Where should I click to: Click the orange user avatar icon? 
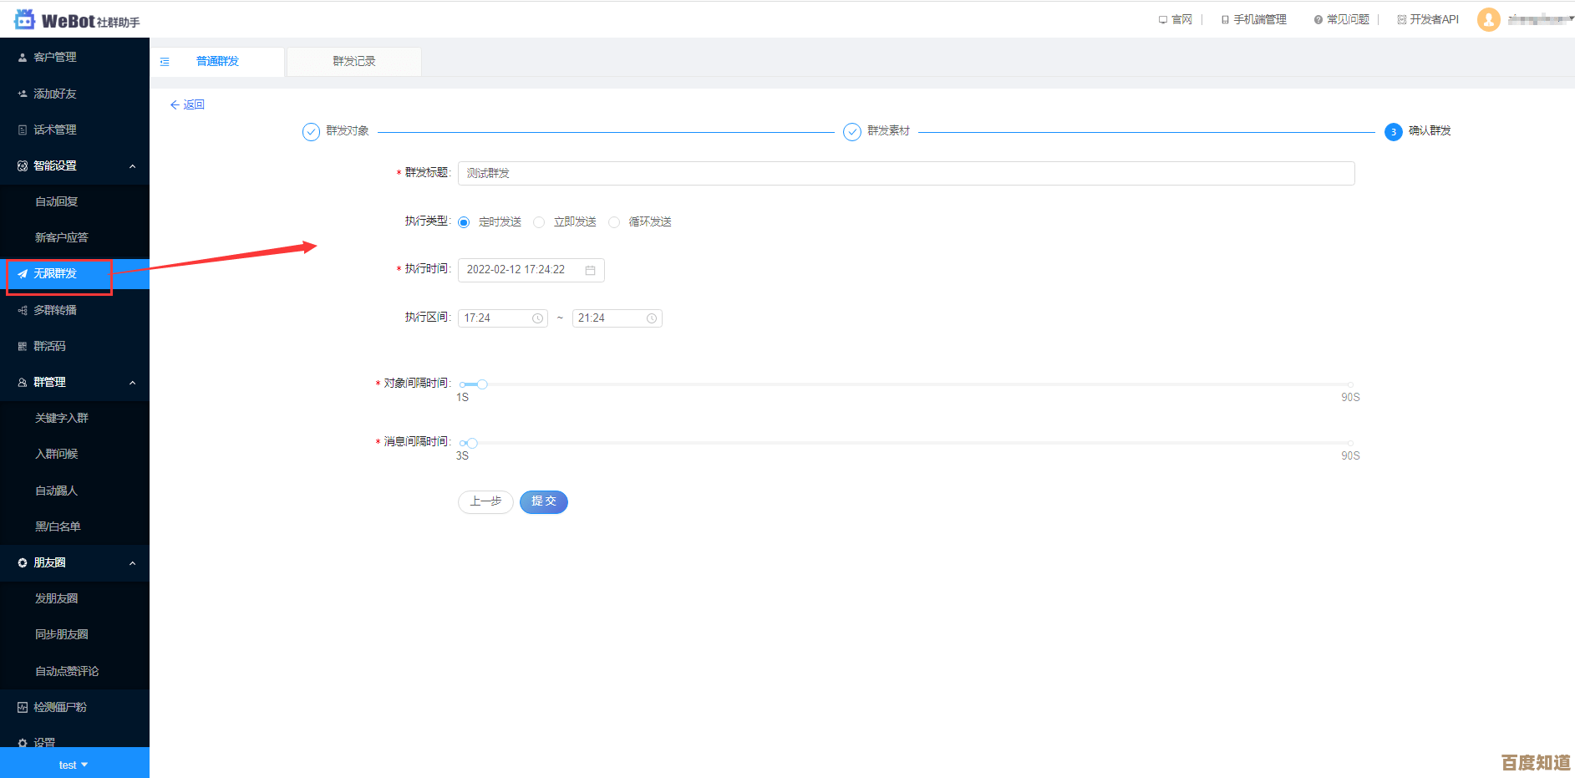point(1488,19)
